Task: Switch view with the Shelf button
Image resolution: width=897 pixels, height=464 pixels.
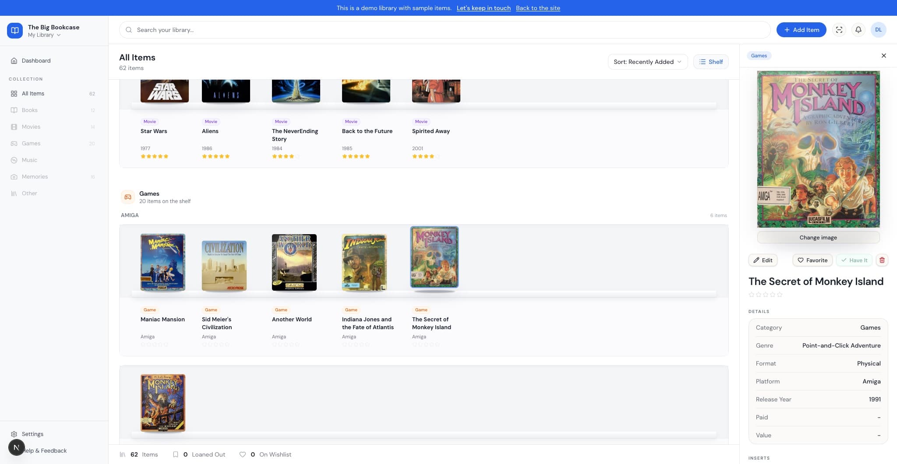Action: pos(711,62)
